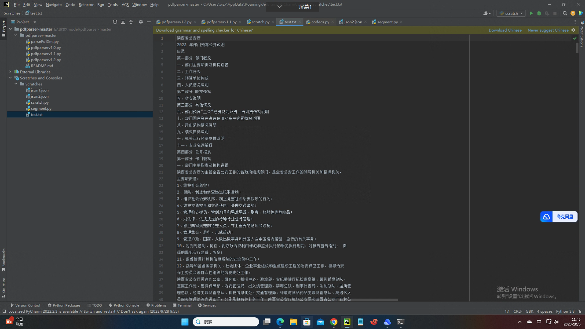The height and width of the screenshot is (329, 585).
Task: Click the Windows taskbar search box
Action: coord(226,322)
